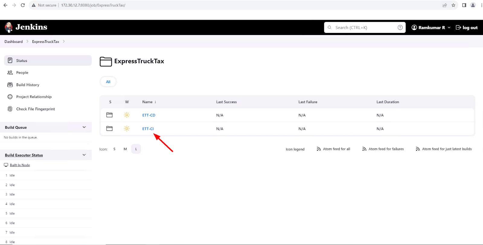483x245 pixels.
Task: Click the Build Executor Status link
Action: pos(24,155)
